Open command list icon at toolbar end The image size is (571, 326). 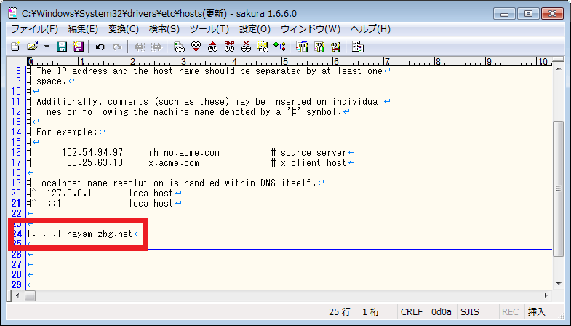(x=358, y=47)
